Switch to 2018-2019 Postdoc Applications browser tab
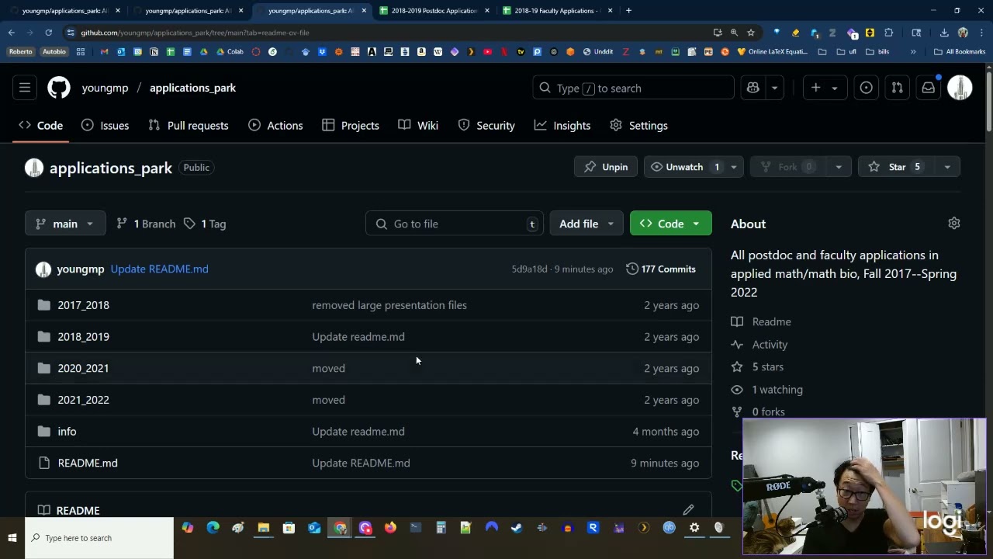The height and width of the screenshot is (559, 993). point(434,11)
